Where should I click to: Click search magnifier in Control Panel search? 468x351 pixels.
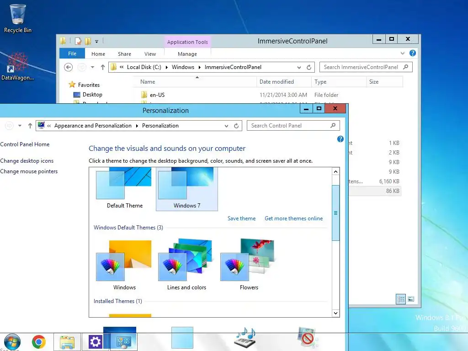333,126
